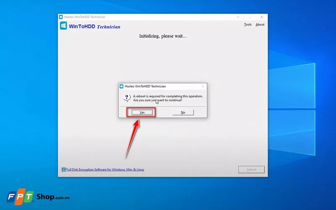Click the greyed-out Cancel button

tap(251, 169)
